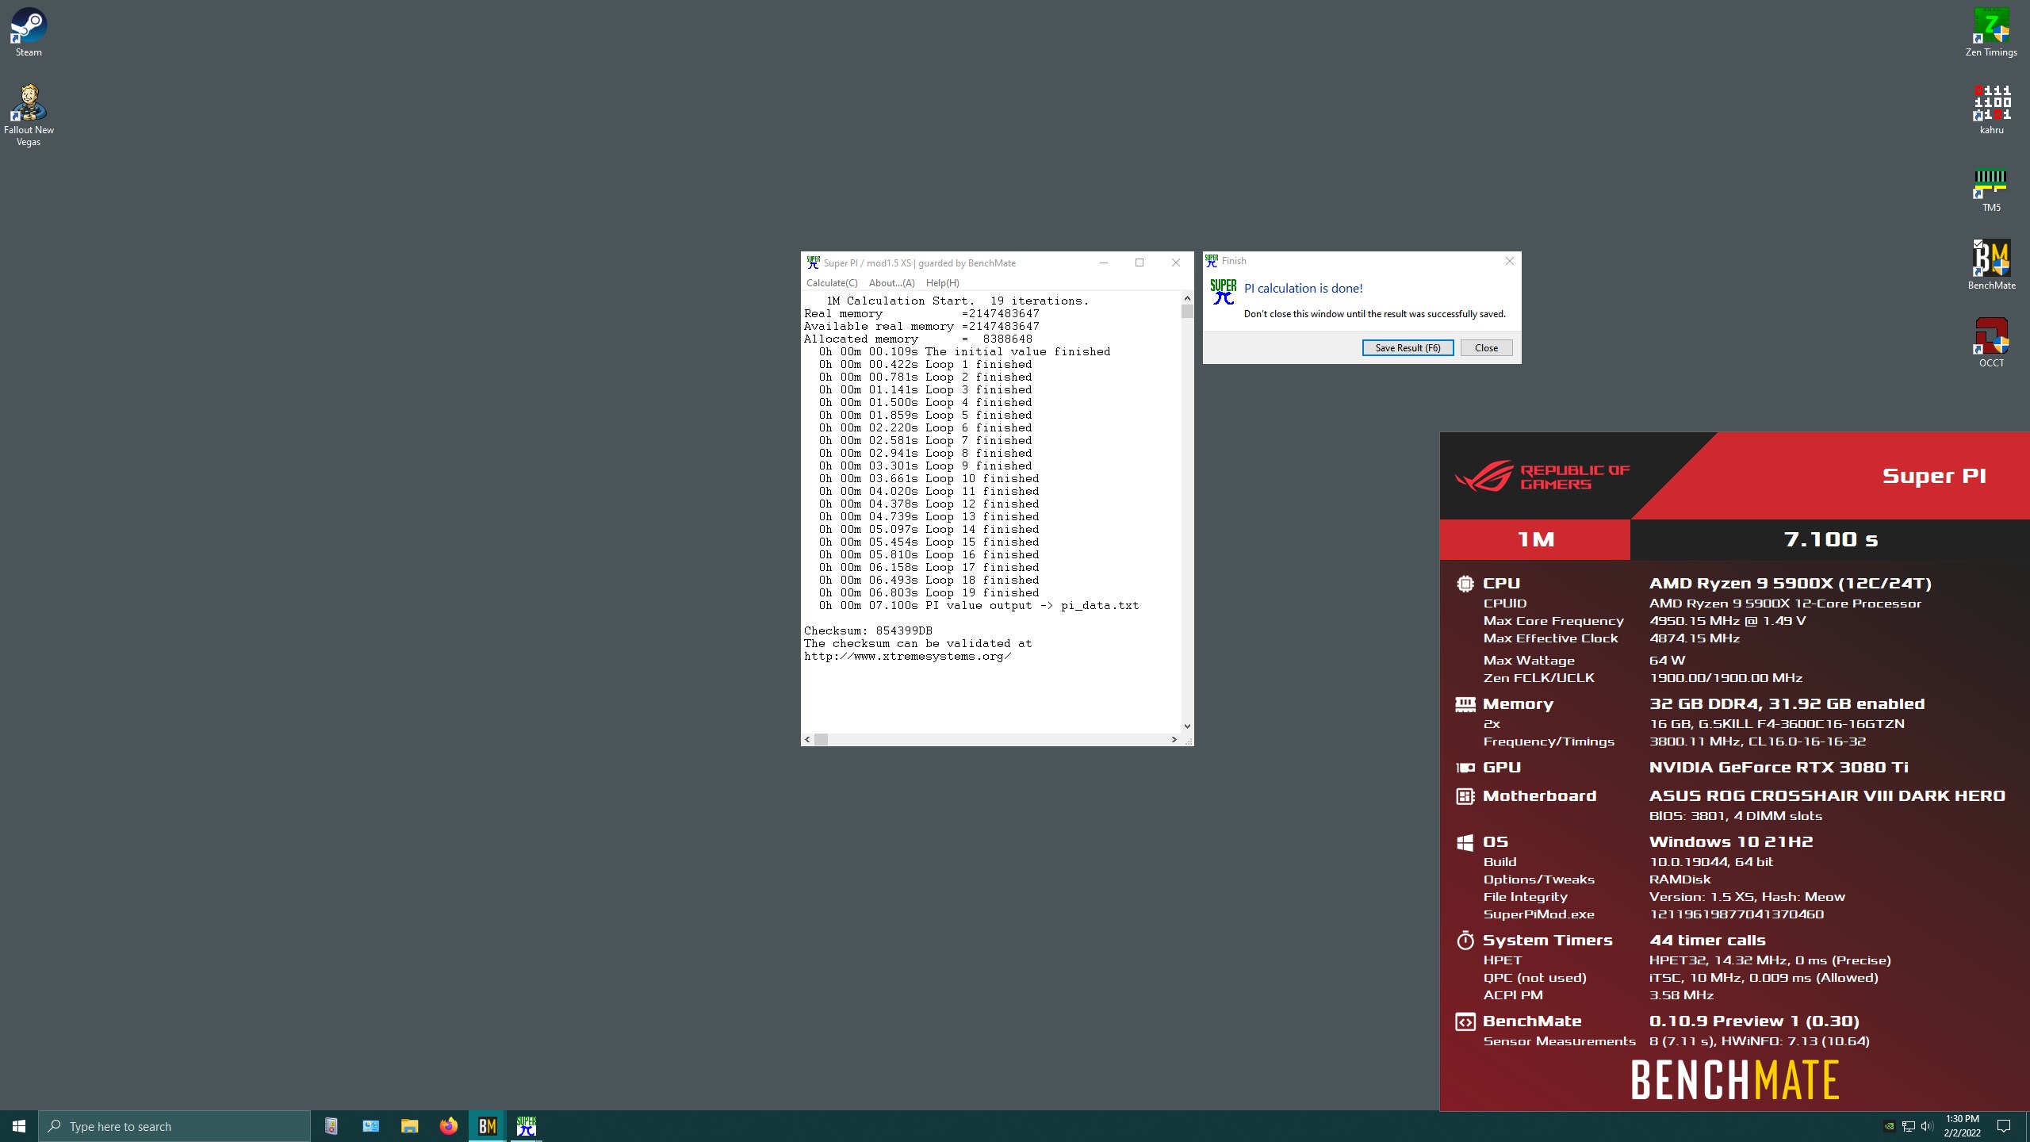This screenshot has height=1142, width=2030.
Task: Minimize the Super PI window
Action: pyautogui.click(x=1103, y=263)
